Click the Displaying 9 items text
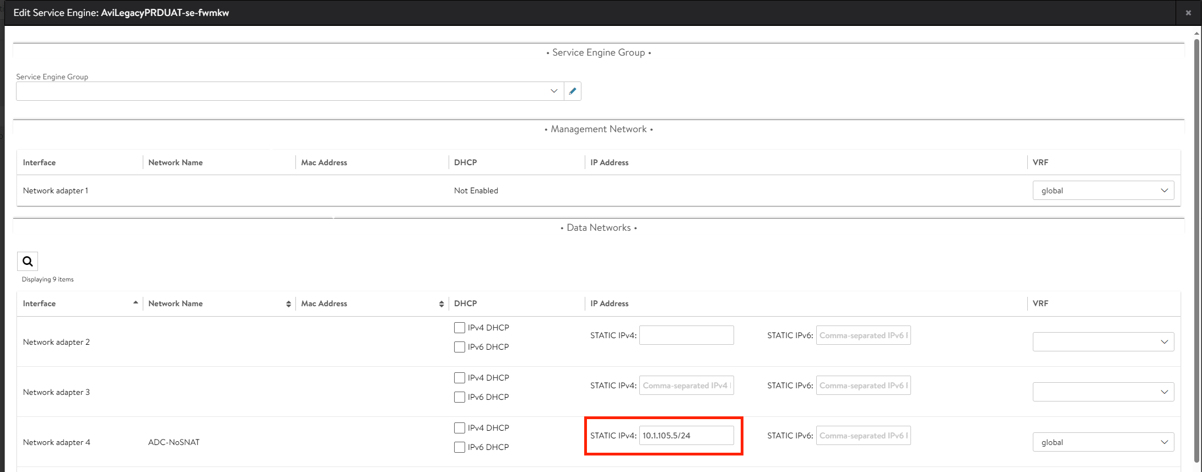Viewport: 1202px width, 472px height. 47,279
